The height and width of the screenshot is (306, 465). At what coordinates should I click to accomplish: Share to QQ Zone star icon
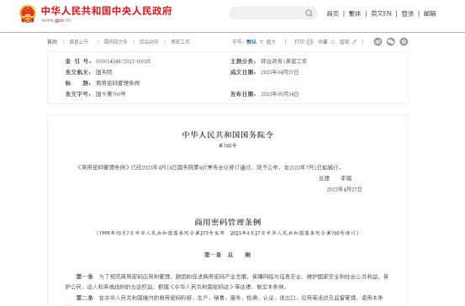404,42
